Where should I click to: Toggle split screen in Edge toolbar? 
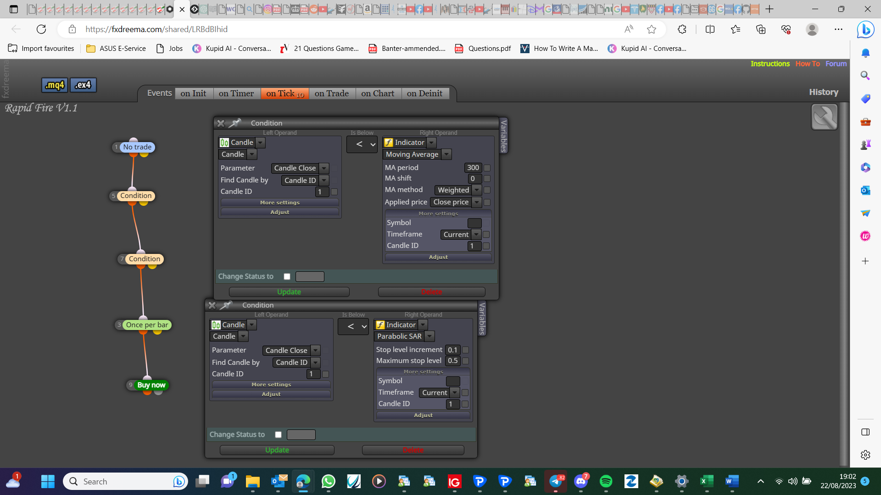pyautogui.click(x=710, y=29)
